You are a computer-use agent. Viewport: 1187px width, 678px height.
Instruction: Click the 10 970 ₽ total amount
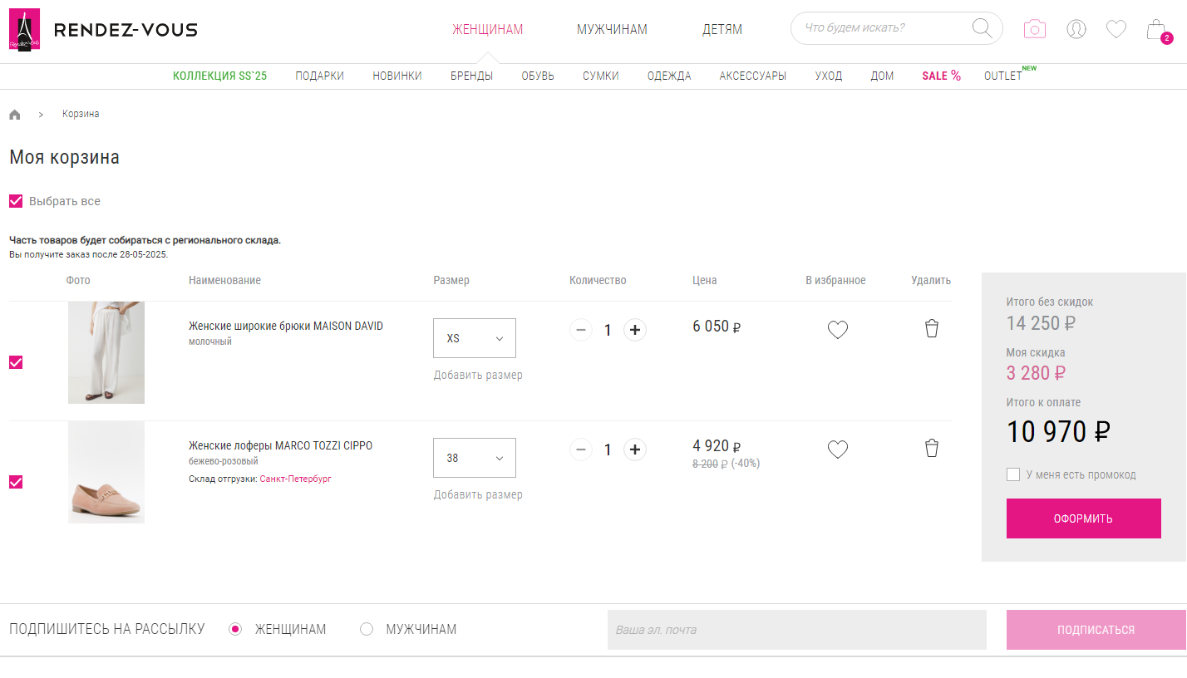pos(1058,432)
